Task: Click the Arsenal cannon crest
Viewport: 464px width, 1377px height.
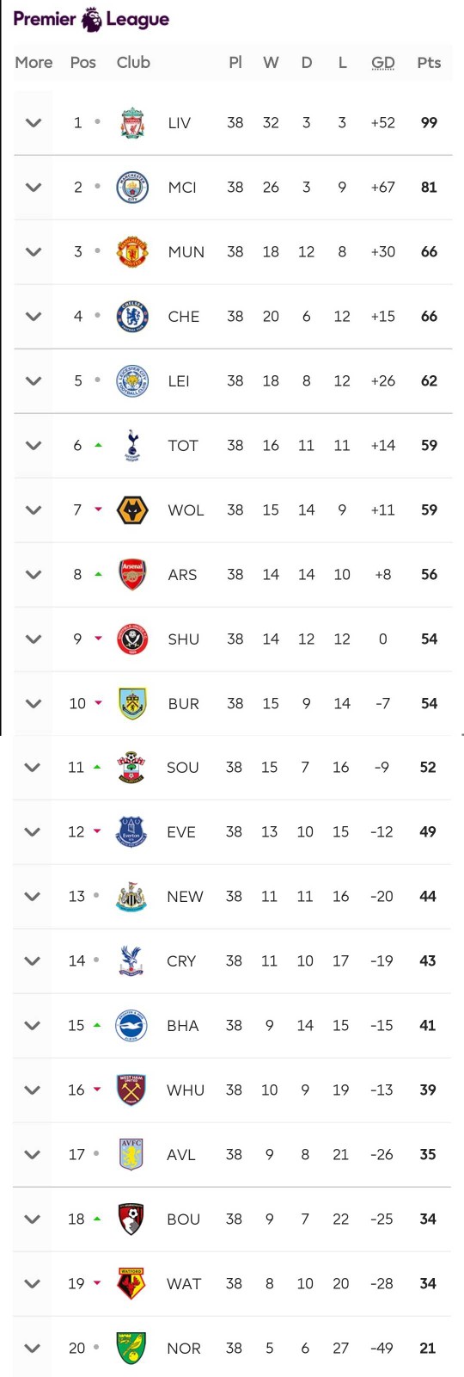Action: coord(132,575)
